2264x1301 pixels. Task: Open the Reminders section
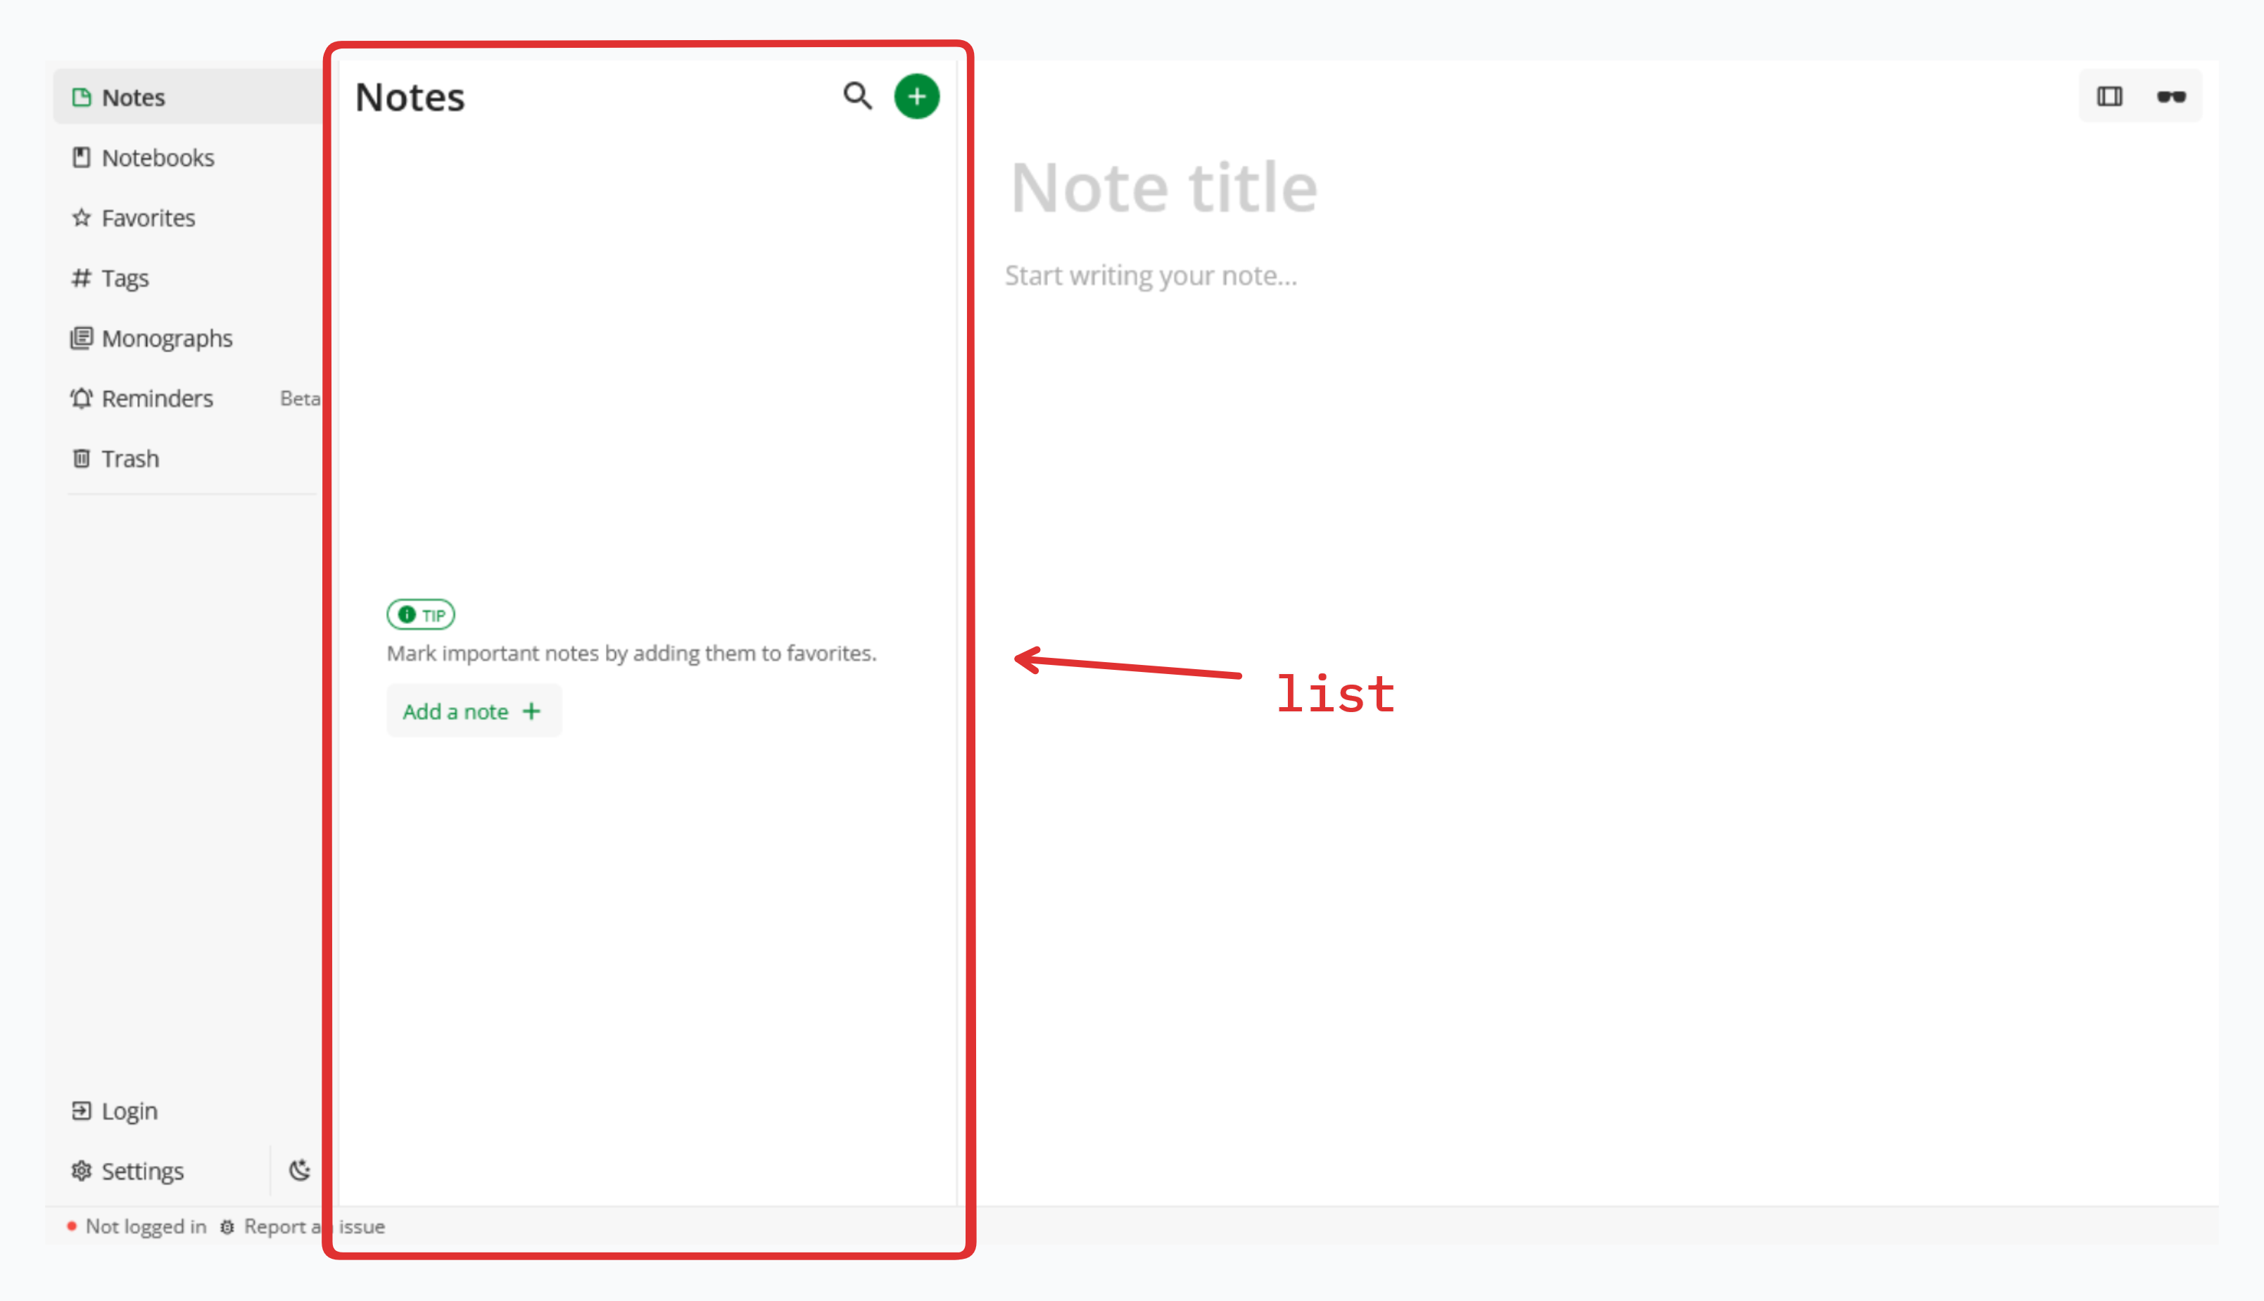pyautogui.click(x=156, y=398)
